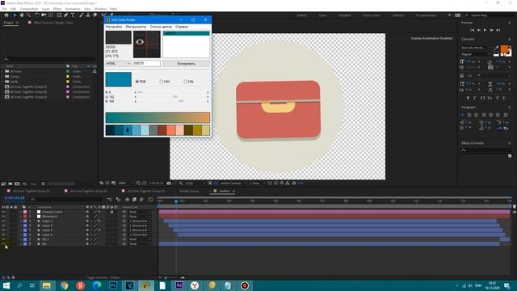Select the RGB radio button
Screen dimensions: 517x291
pyautogui.click(x=137, y=82)
